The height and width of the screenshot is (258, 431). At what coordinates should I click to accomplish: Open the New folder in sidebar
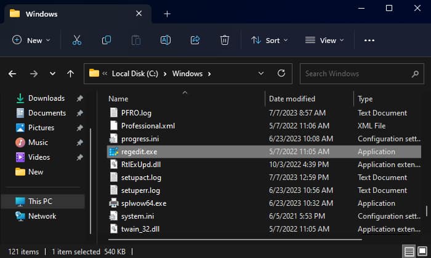[x=36, y=172]
